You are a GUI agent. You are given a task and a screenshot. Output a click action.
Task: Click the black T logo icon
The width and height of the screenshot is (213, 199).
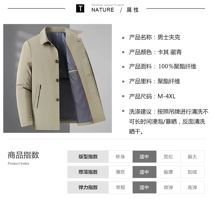click(x=80, y=8)
